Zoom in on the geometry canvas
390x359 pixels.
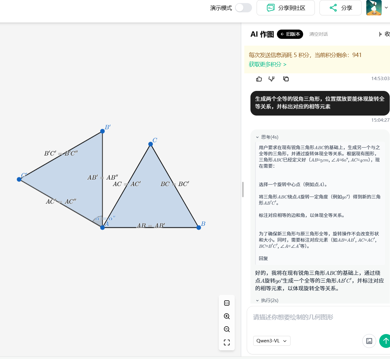pos(227,316)
